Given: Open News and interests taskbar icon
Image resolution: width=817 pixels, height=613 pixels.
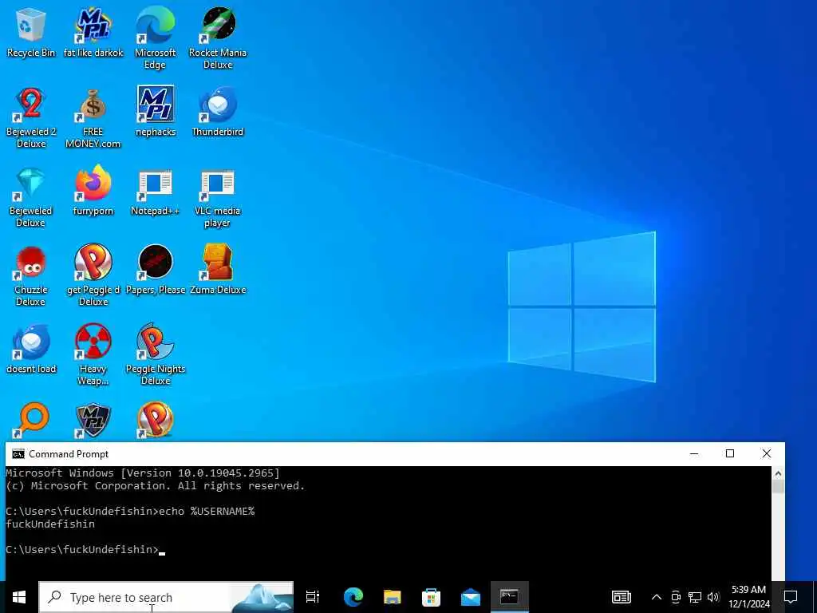Looking at the screenshot, I should click(x=621, y=597).
